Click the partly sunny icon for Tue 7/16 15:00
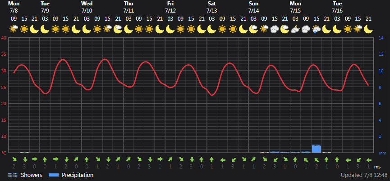 pos(358,29)
